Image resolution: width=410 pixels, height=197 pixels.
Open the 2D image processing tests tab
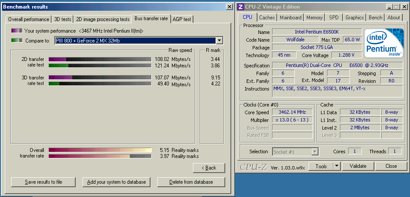(102, 19)
